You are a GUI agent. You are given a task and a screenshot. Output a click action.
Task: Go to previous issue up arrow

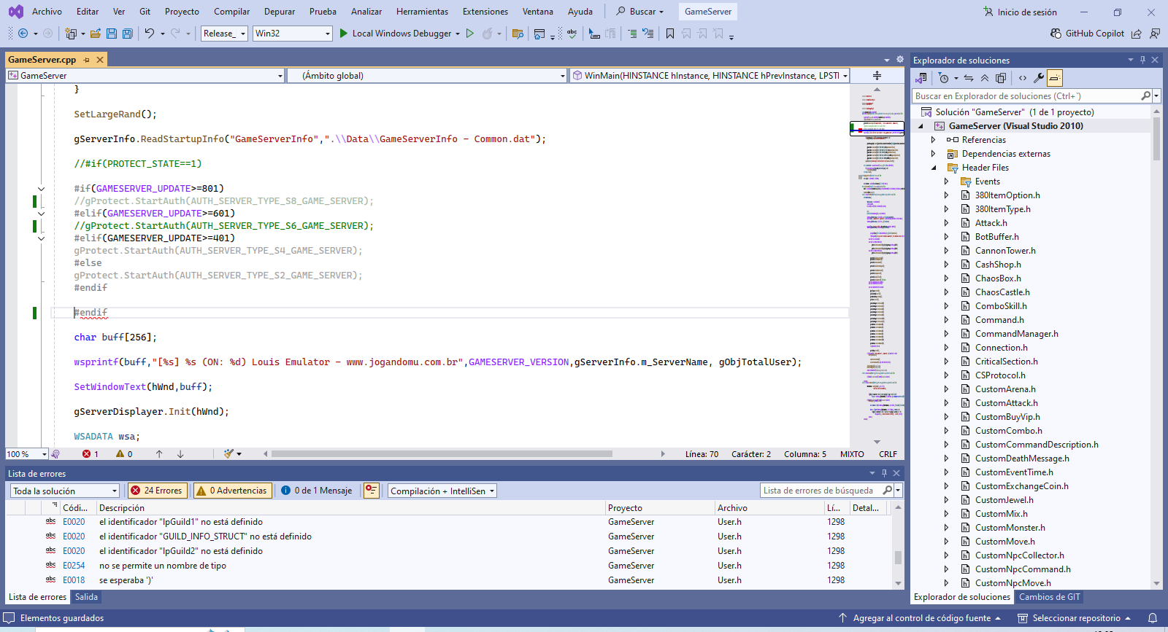click(159, 453)
